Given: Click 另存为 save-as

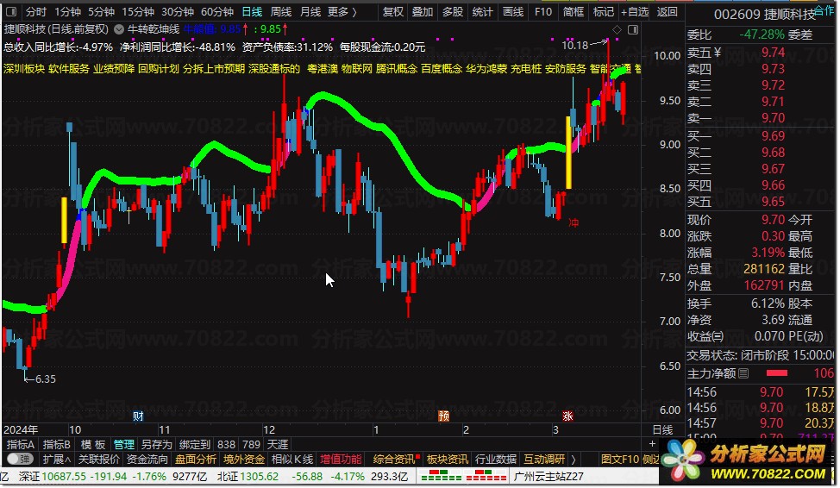Looking at the screenshot, I should (x=156, y=444).
